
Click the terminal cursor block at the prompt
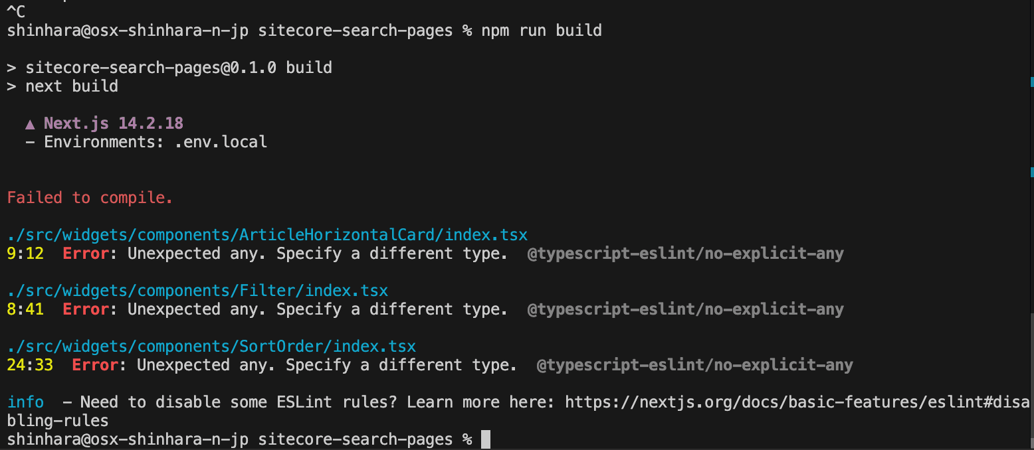(485, 439)
